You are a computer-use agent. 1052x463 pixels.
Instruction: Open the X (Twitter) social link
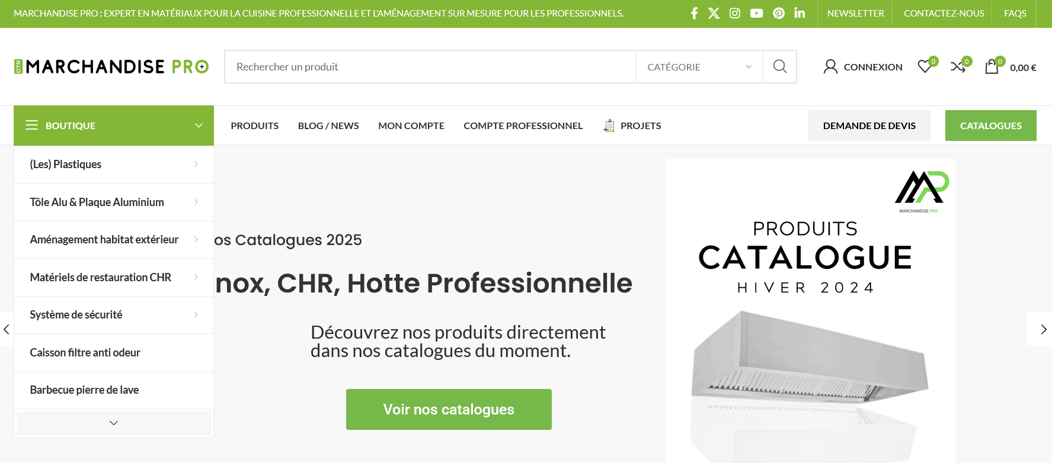[x=714, y=13]
